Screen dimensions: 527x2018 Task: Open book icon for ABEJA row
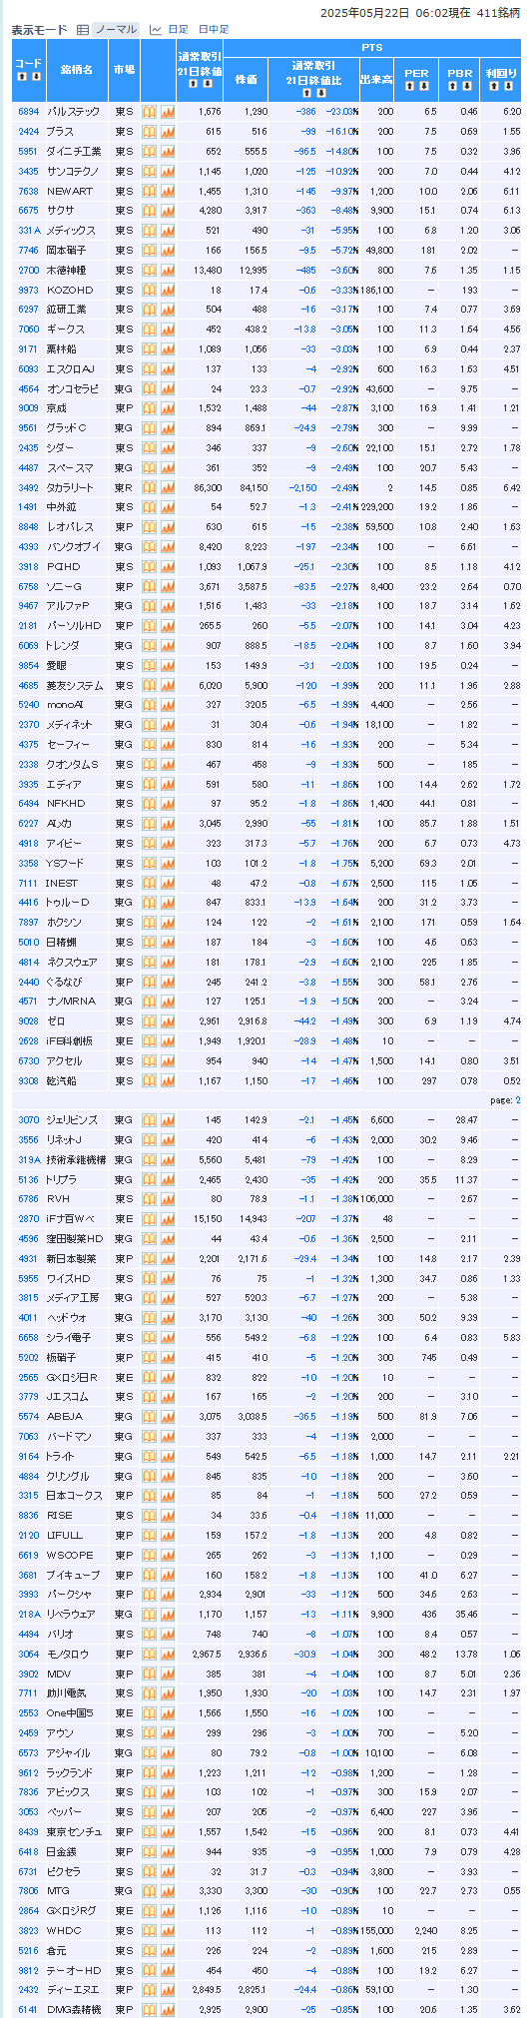pyautogui.click(x=149, y=1416)
